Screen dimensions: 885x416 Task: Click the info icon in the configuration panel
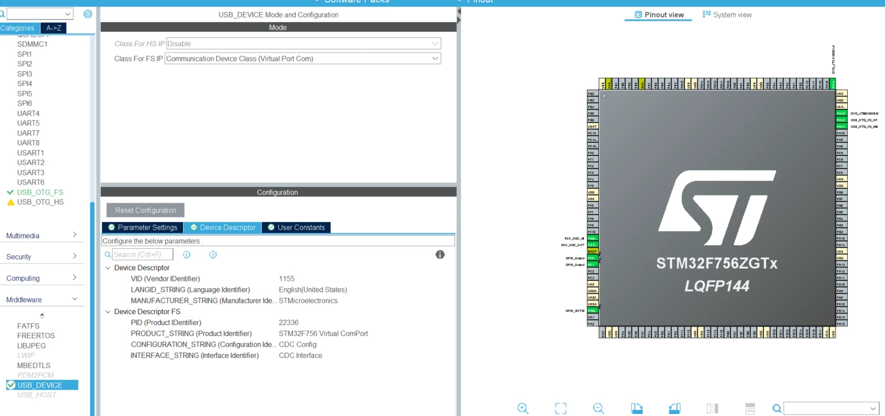pos(440,254)
